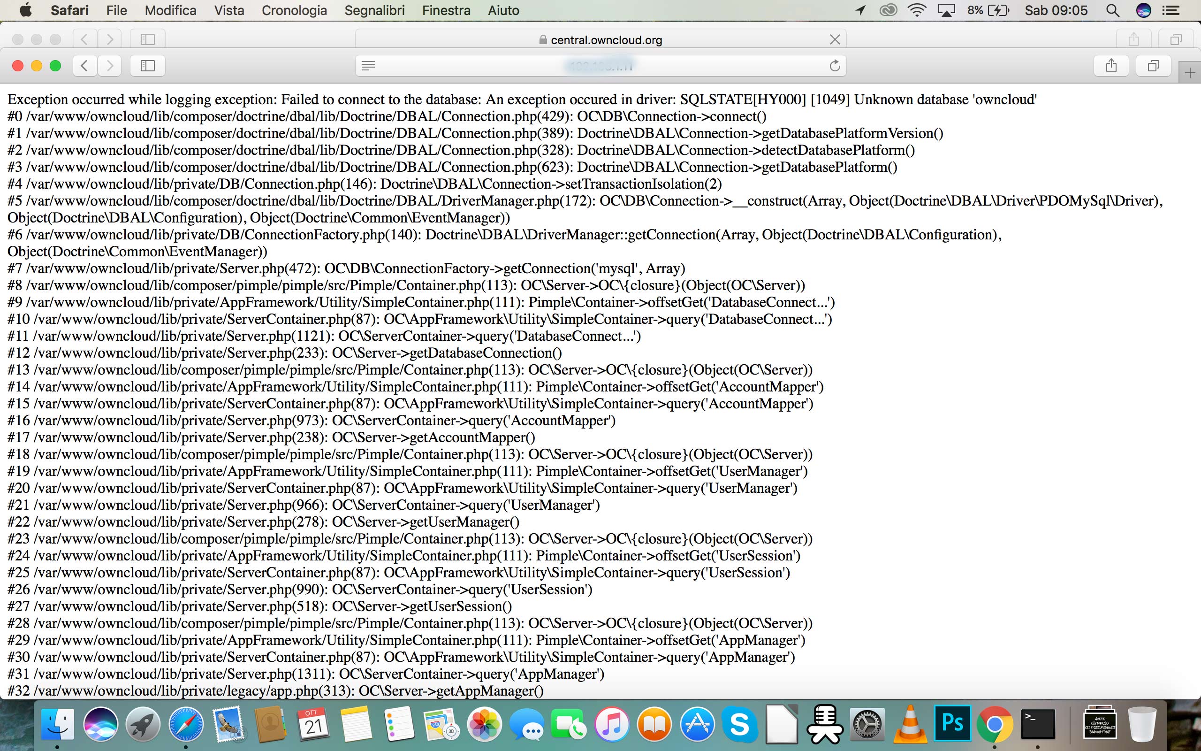Show tabs in the back Safari window
Screen dimensions: 1201x751
point(1176,39)
